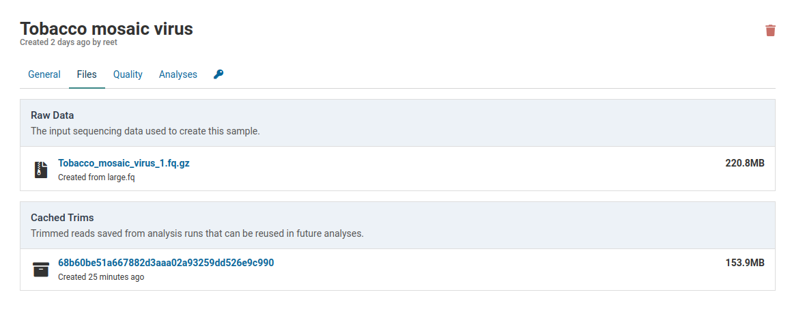Switch to the General tab
792x316 pixels.
point(44,74)
